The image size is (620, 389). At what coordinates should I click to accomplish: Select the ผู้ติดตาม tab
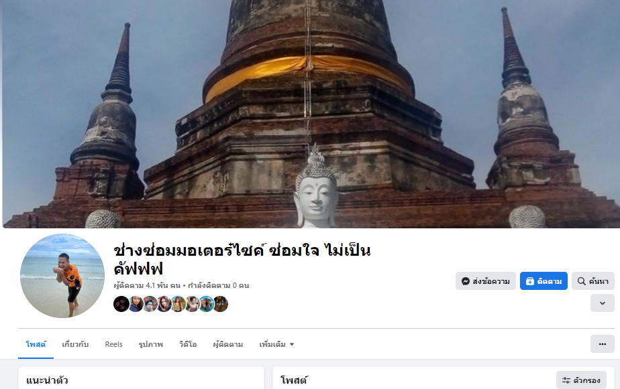[227, 344]
